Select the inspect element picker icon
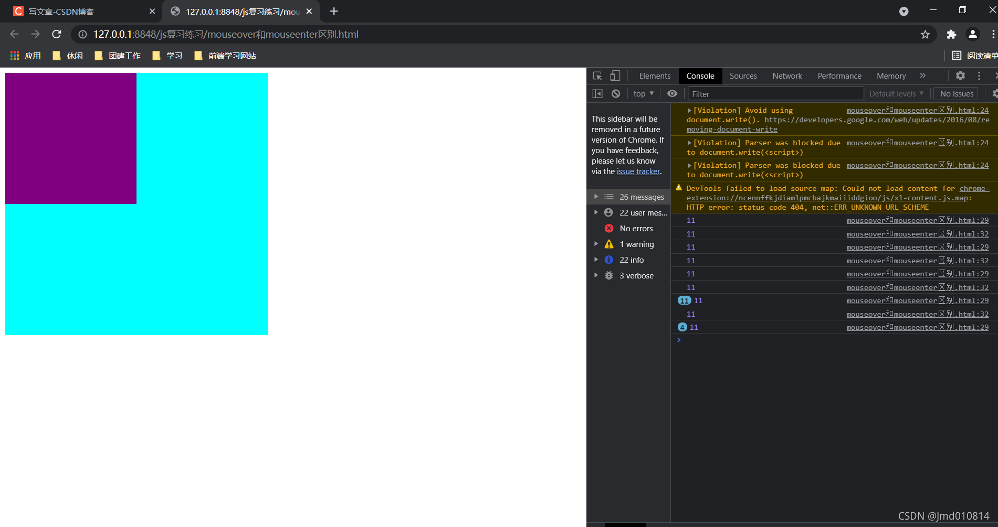 (597, 76)
